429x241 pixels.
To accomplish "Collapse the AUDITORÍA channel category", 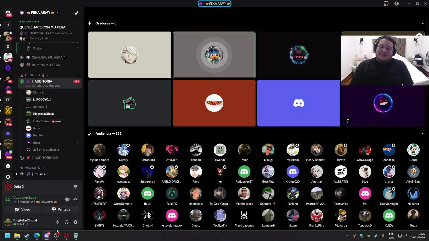I will pyautogui.click(x=35, y=75).
